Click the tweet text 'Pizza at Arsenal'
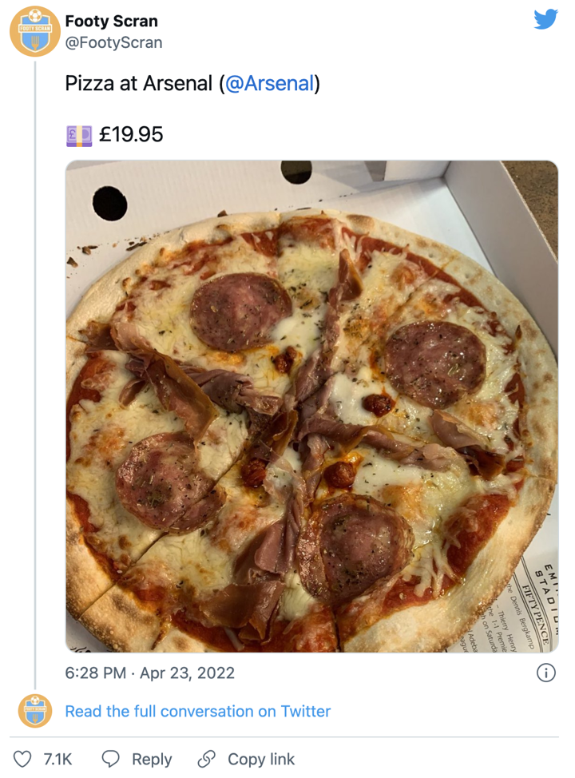 click(140, 84)
